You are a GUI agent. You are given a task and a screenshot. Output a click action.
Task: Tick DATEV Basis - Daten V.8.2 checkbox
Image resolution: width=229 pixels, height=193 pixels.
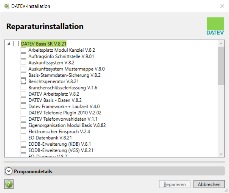(23, 100)
